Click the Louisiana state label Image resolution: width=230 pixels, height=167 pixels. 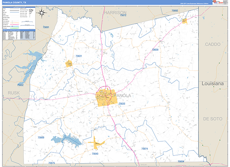213,83
